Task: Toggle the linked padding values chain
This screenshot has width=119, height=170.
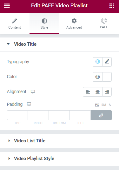Action: [x=101, y=115]
